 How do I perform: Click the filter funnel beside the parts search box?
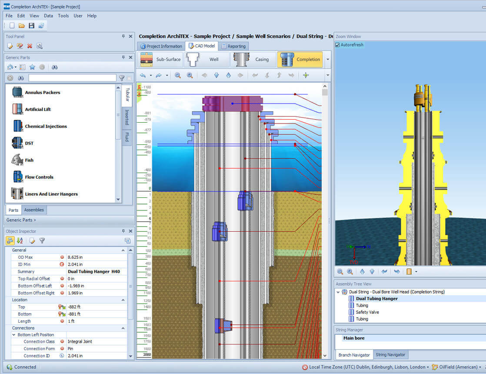122,78
